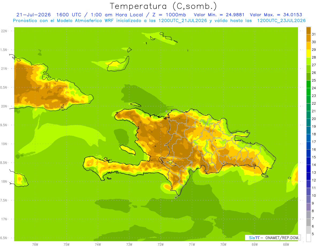The width and height of the screenshot is (321, 248).
Task: Click the "68W" longitude label
Action: pos(286,244)
